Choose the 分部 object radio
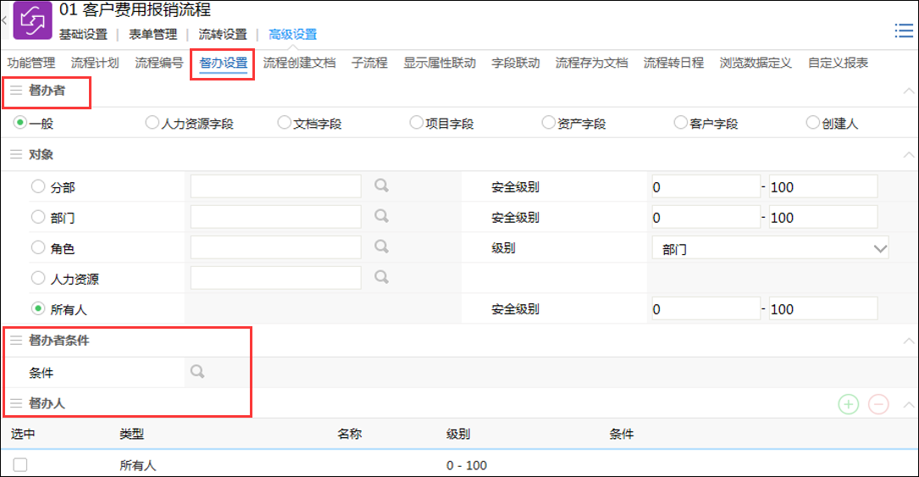Viewport: 919px width, 477px height. pyautogui.click(x=38, y=186)
